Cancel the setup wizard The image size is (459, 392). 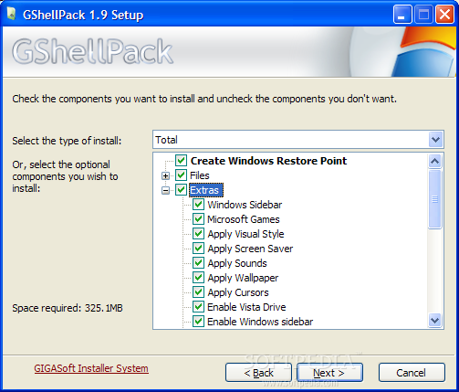pyautogui.click(x=412, y=373)
